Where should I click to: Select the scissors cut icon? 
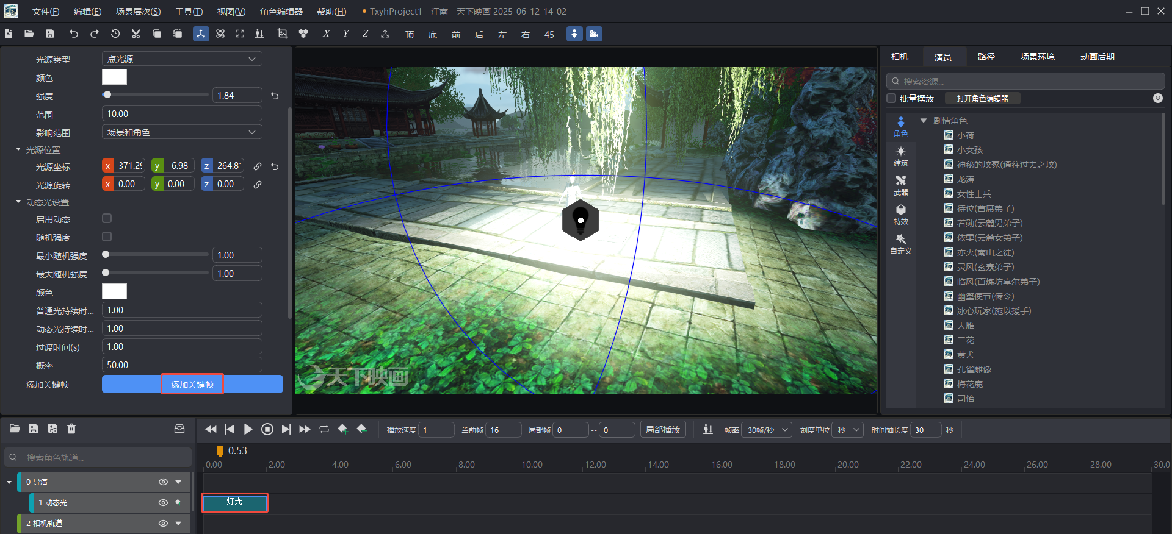click(136, 34)
